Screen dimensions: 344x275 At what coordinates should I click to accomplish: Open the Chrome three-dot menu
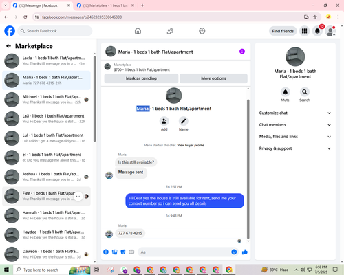338,17
